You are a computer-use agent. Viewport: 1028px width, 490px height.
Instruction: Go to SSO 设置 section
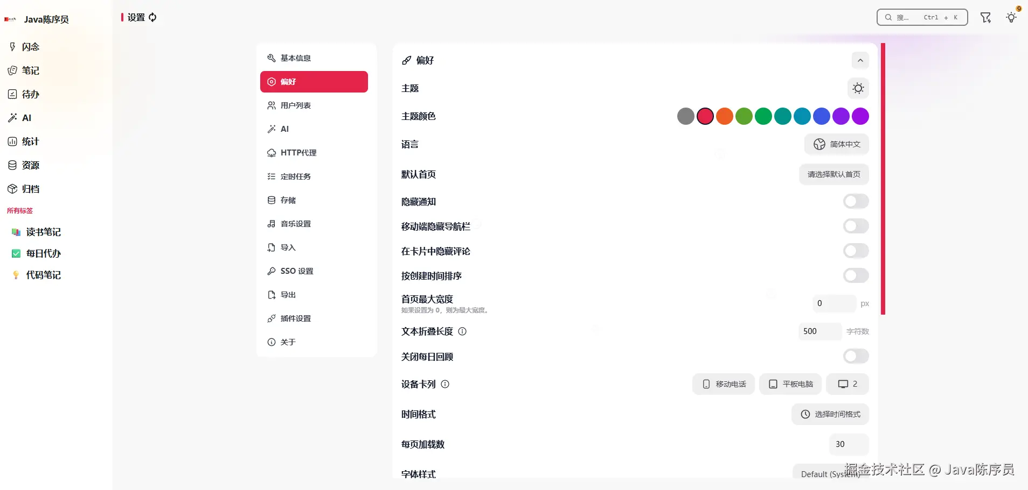tap(314, 271)
